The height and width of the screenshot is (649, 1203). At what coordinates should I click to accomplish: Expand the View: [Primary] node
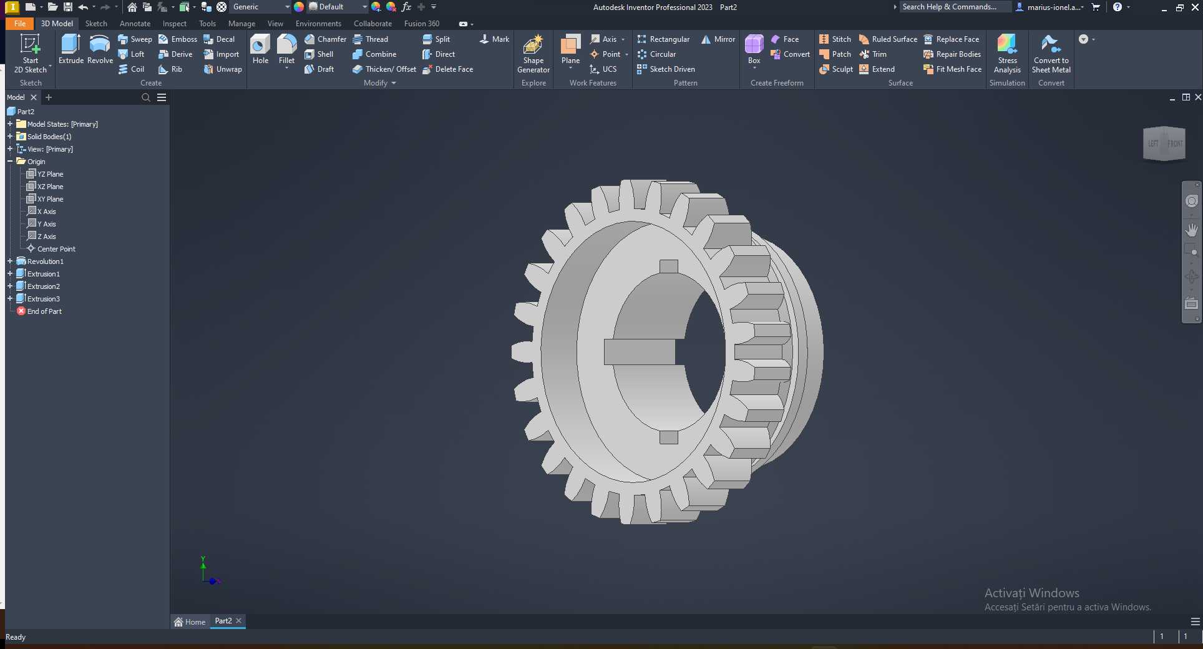(x=10, y=149)
